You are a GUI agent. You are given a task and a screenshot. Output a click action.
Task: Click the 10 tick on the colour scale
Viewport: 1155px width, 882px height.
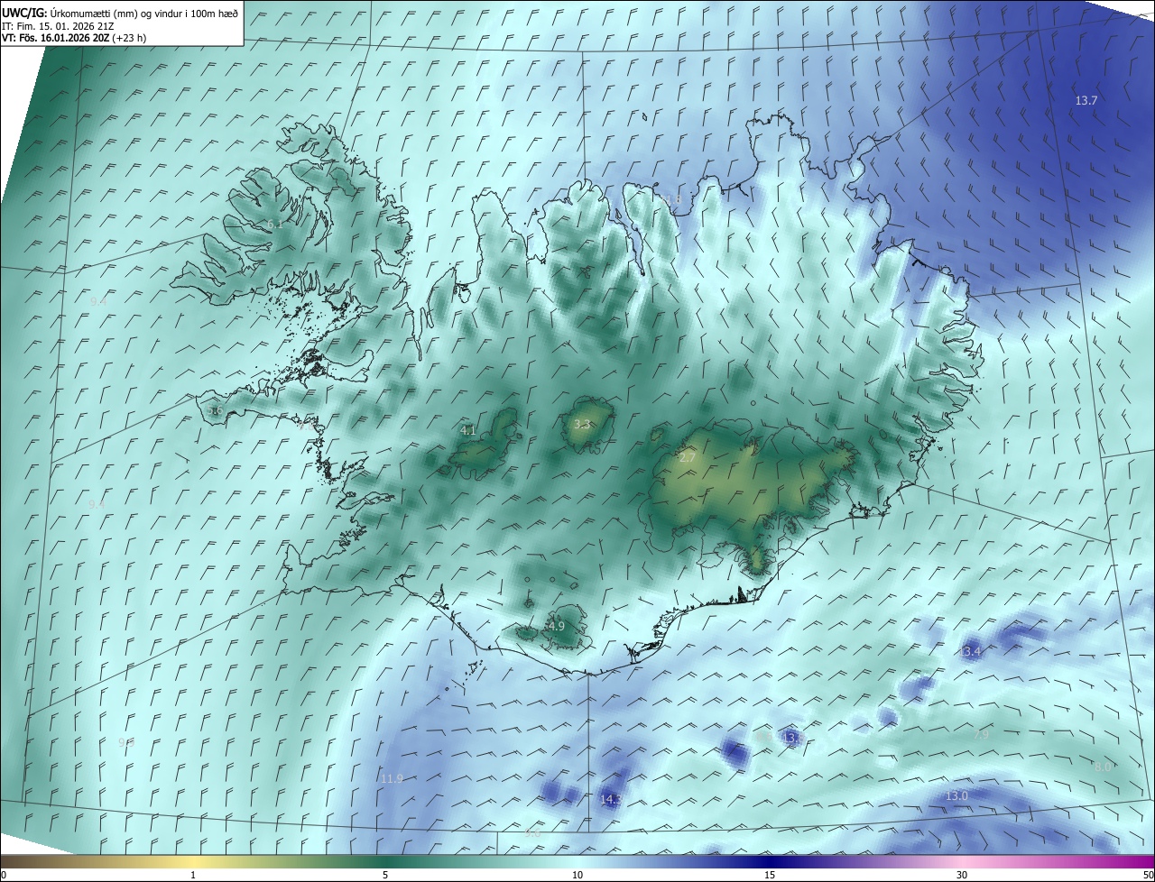point(577,875)
